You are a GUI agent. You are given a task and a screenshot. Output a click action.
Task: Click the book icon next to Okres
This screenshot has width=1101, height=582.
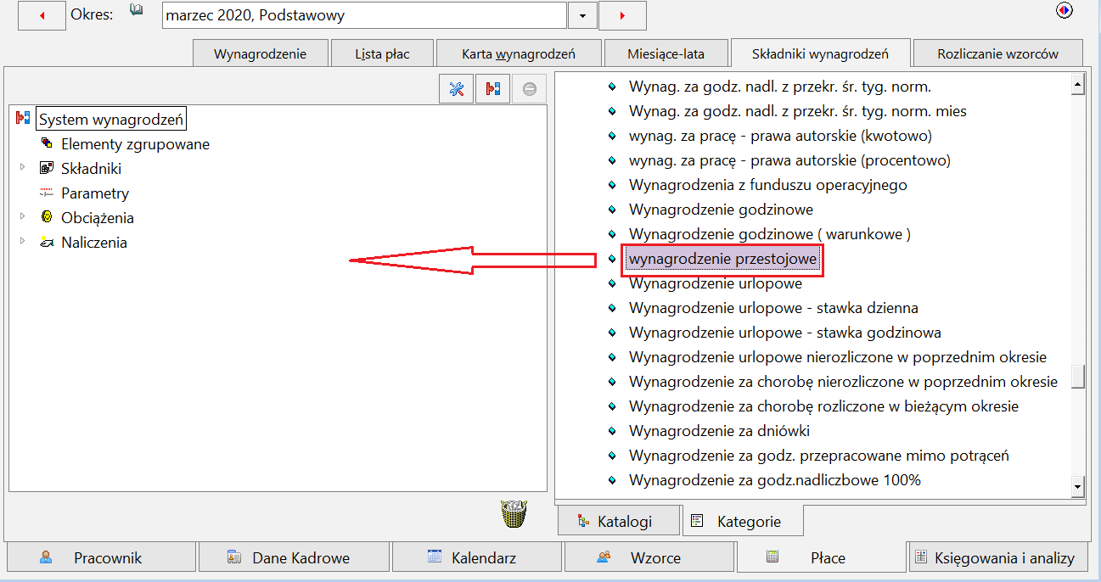click(x=137, y=11)
